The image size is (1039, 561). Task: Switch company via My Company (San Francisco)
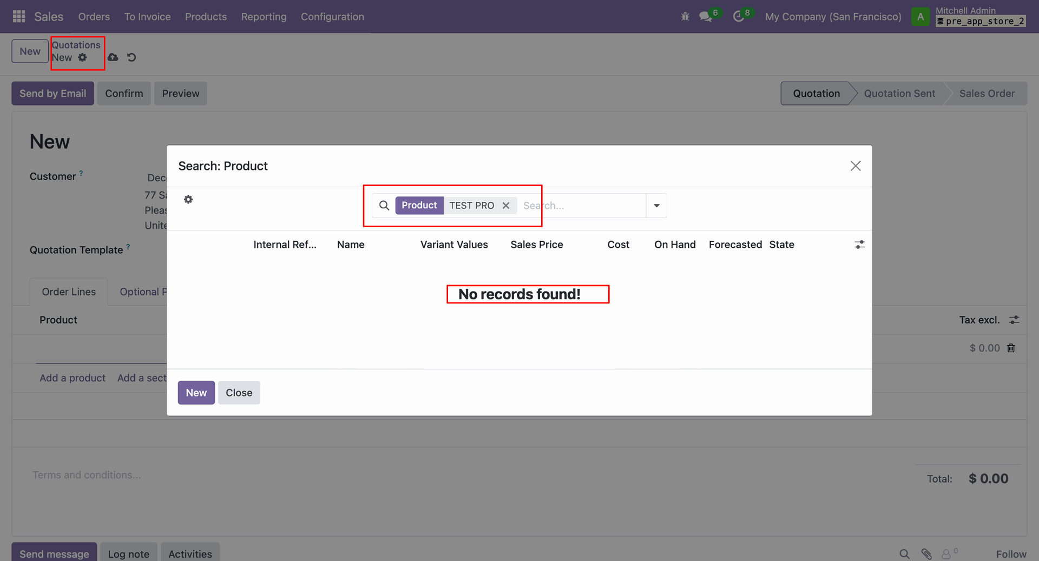coord(833,17)
